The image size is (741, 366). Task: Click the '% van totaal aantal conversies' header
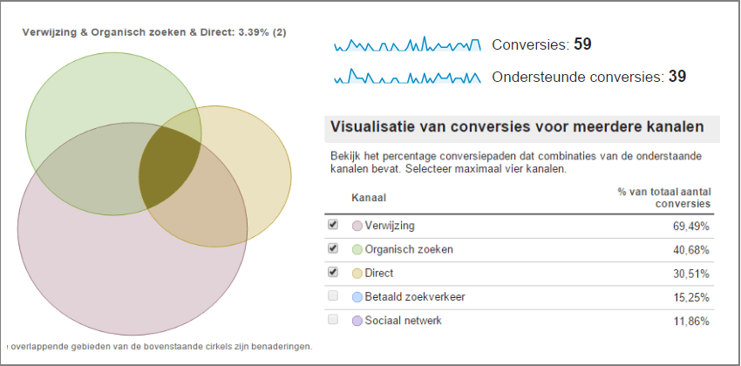(664, 198)
